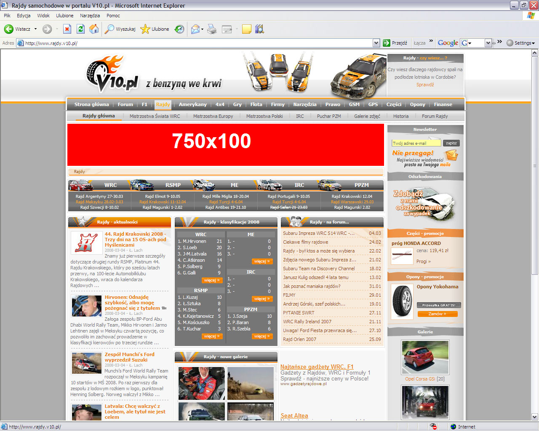
Task: Click the status bar popup blocker icon
Action: coord(434,426)
